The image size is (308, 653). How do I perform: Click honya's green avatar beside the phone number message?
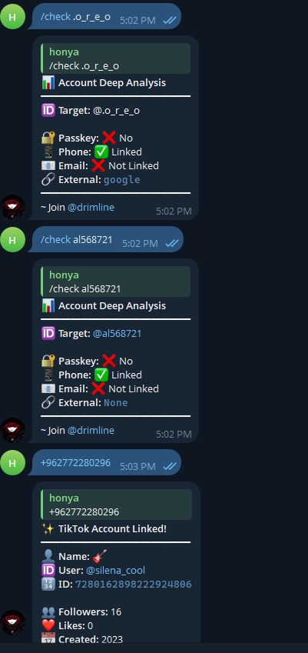coord(13,463)
